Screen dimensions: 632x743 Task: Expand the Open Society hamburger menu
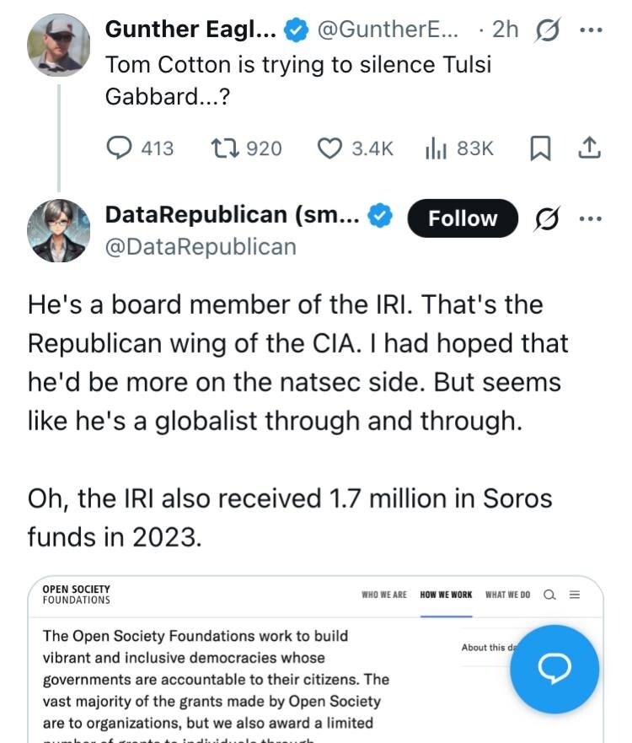click(575, 595)
